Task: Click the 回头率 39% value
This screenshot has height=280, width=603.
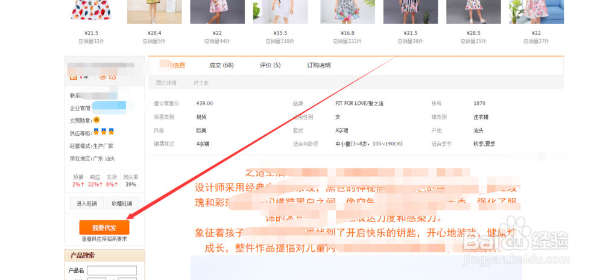Action: tap(131, 185)
